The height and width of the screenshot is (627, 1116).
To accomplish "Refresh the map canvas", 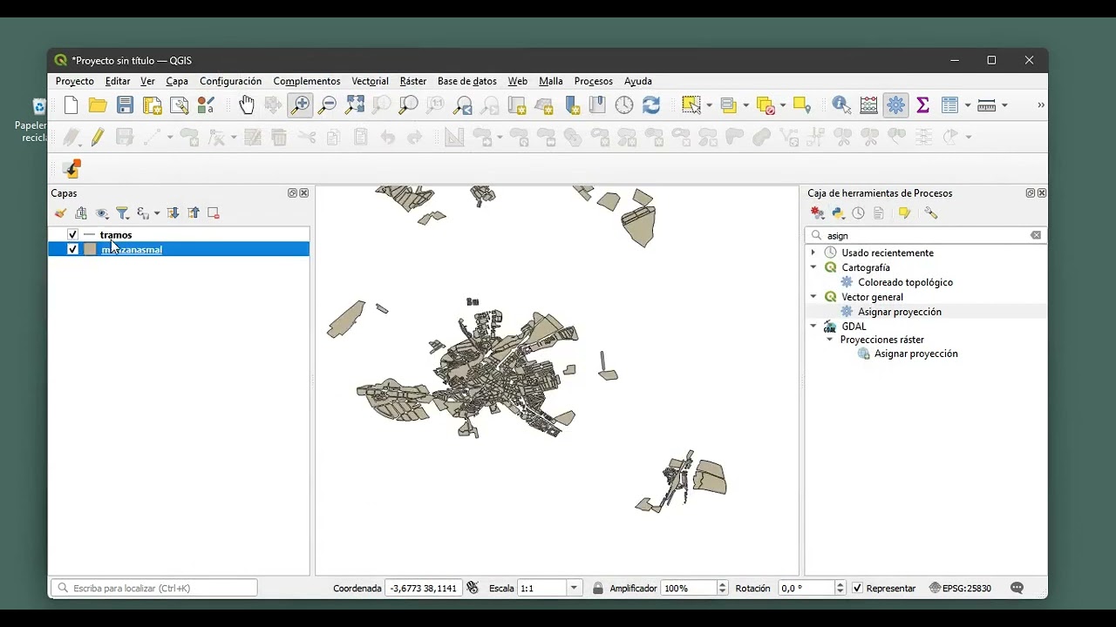I will [651, 105].
